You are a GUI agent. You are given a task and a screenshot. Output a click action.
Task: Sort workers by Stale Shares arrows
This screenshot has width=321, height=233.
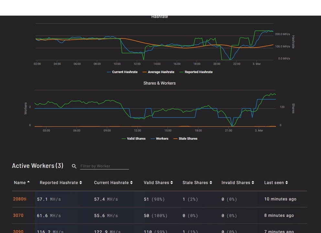point(211,183)
